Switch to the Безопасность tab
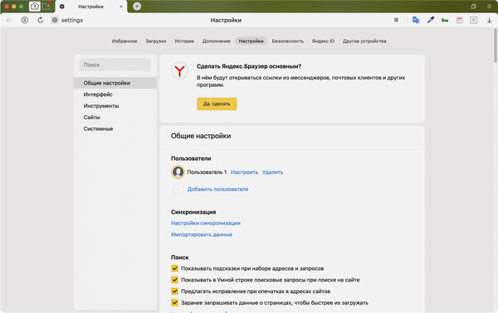Image resolution: width=498 pixels, height=313 pixels. [288, 41]
